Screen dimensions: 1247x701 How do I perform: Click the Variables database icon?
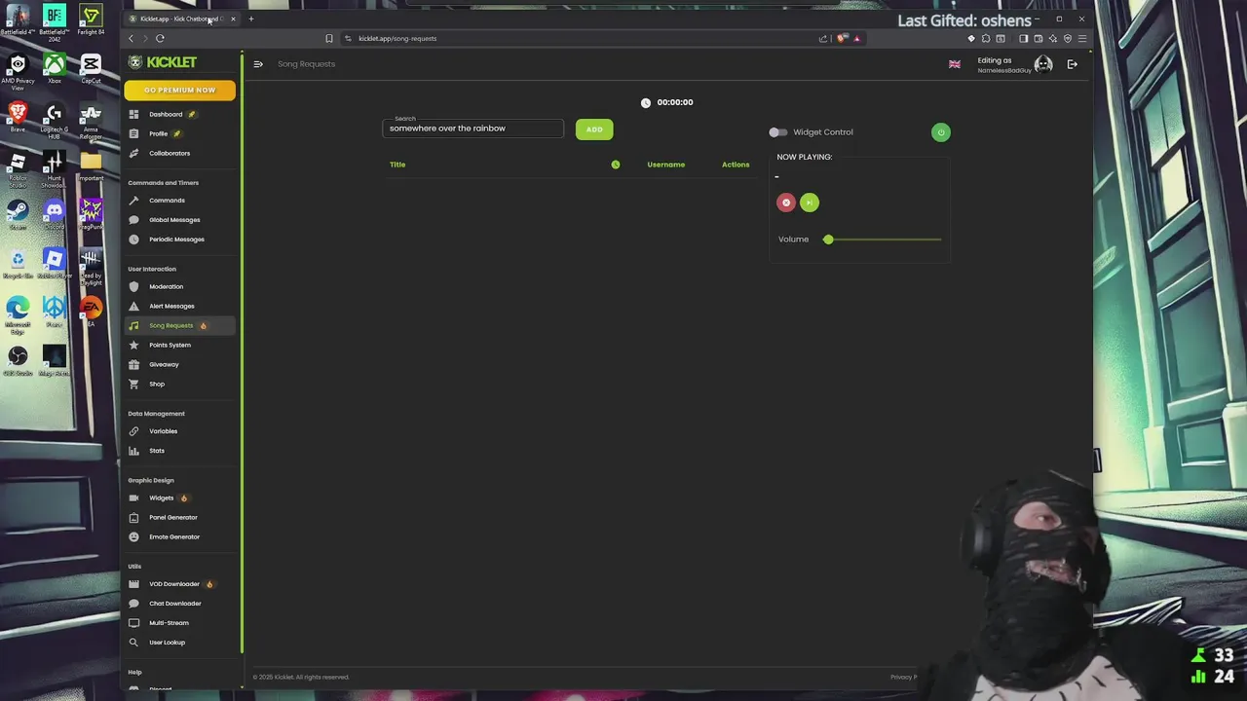click(x=134, y=431)
